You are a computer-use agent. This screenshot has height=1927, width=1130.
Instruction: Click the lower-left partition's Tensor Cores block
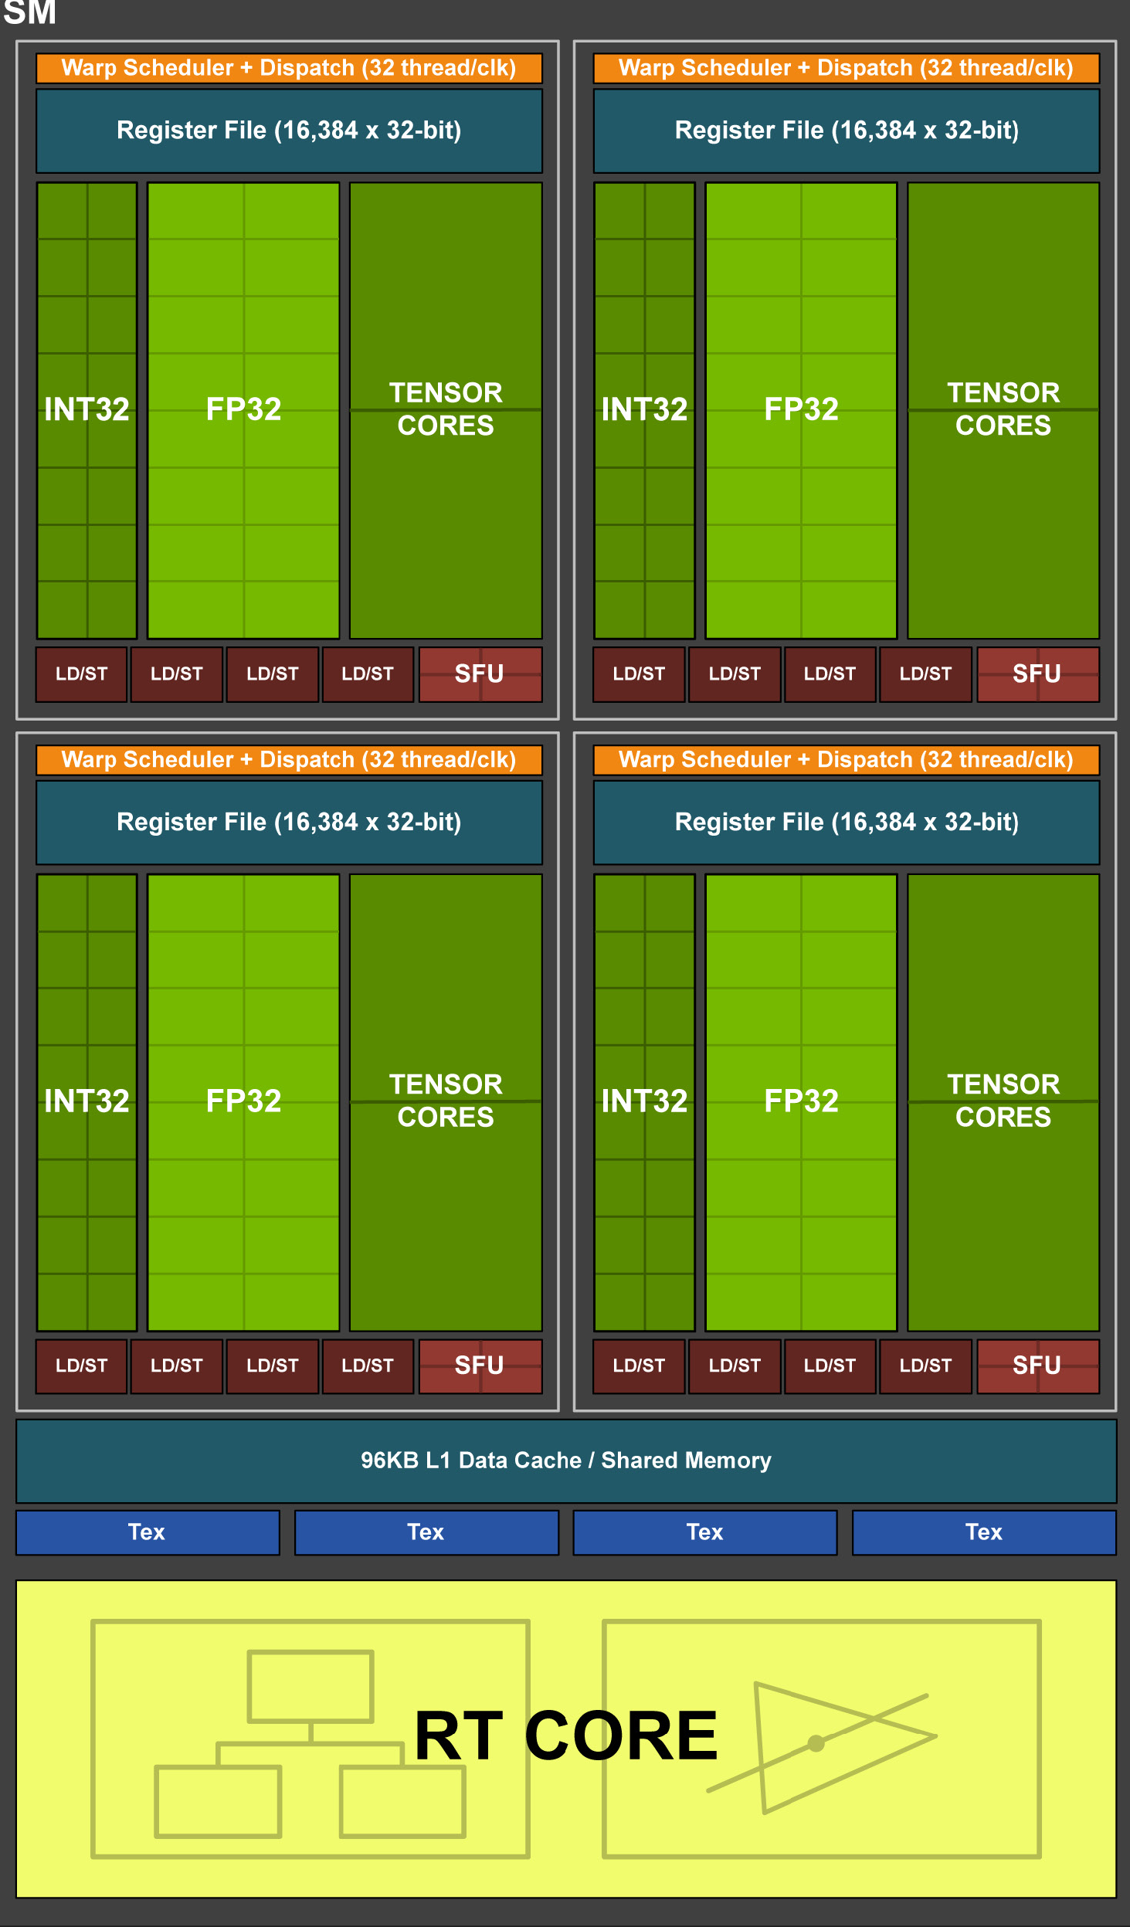click(x=446, y=1102)
